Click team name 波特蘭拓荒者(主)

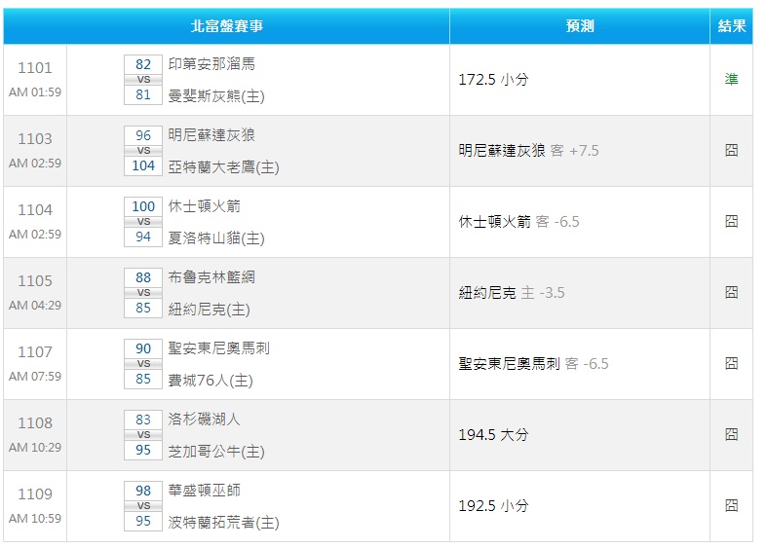click(x=223, y=523)
